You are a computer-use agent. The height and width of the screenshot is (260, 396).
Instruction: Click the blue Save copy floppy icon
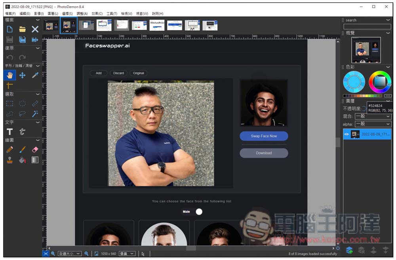tap(22, 40)
